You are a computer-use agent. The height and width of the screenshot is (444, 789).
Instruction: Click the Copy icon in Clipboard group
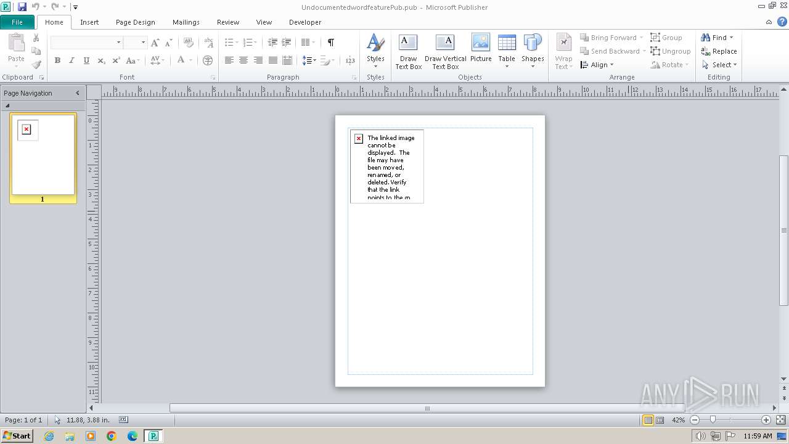click(36, 51)
